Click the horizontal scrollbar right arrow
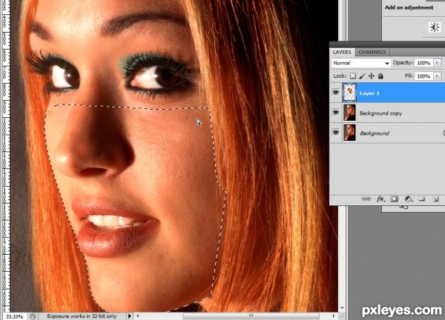The height and width of the screenshot is (320, 445). (334, 316)
